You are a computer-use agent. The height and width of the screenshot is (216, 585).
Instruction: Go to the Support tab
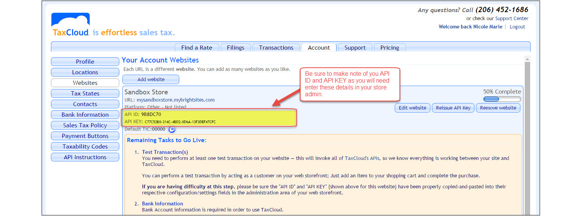(x=355, y=47)
